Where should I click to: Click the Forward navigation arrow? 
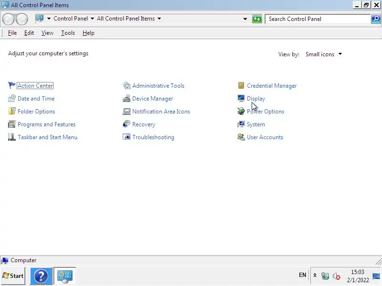[22, 19]
